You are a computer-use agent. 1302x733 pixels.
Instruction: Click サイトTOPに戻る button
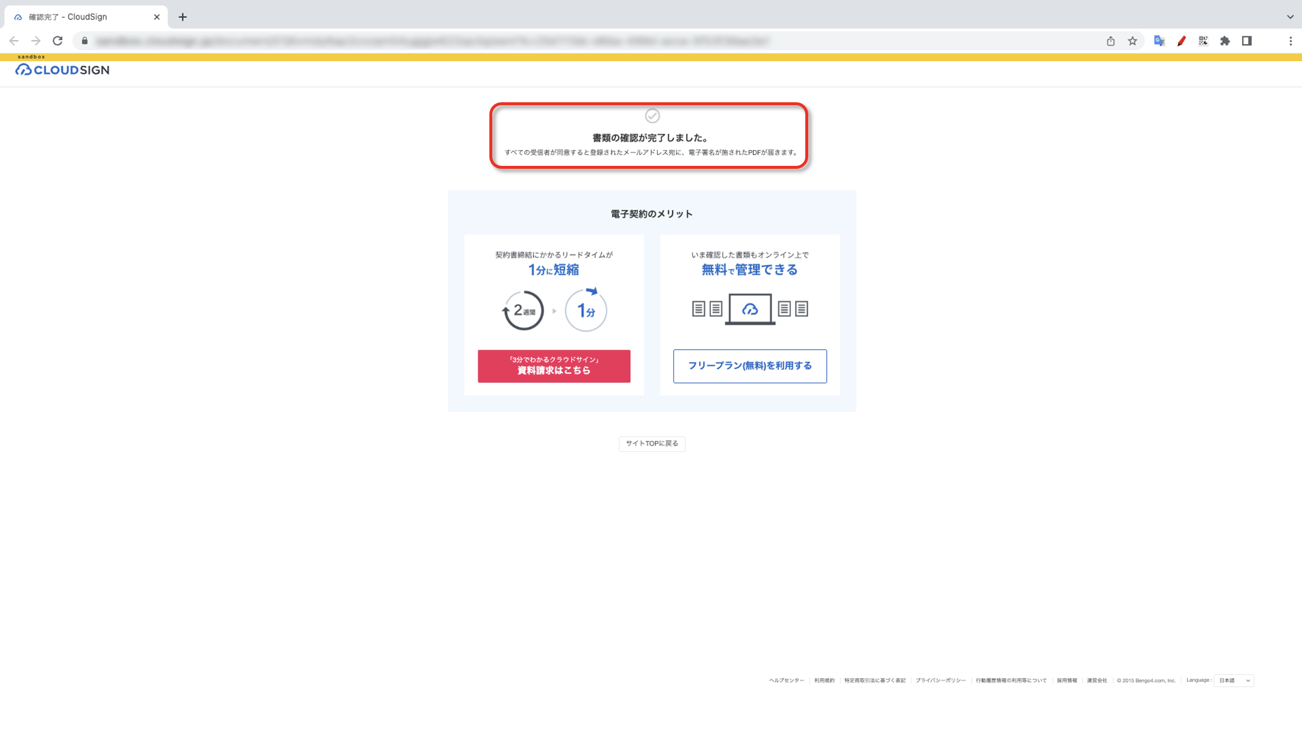[651, 443]
